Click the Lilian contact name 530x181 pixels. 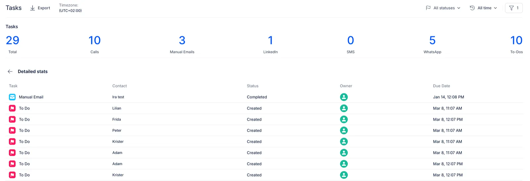(117, 108)
